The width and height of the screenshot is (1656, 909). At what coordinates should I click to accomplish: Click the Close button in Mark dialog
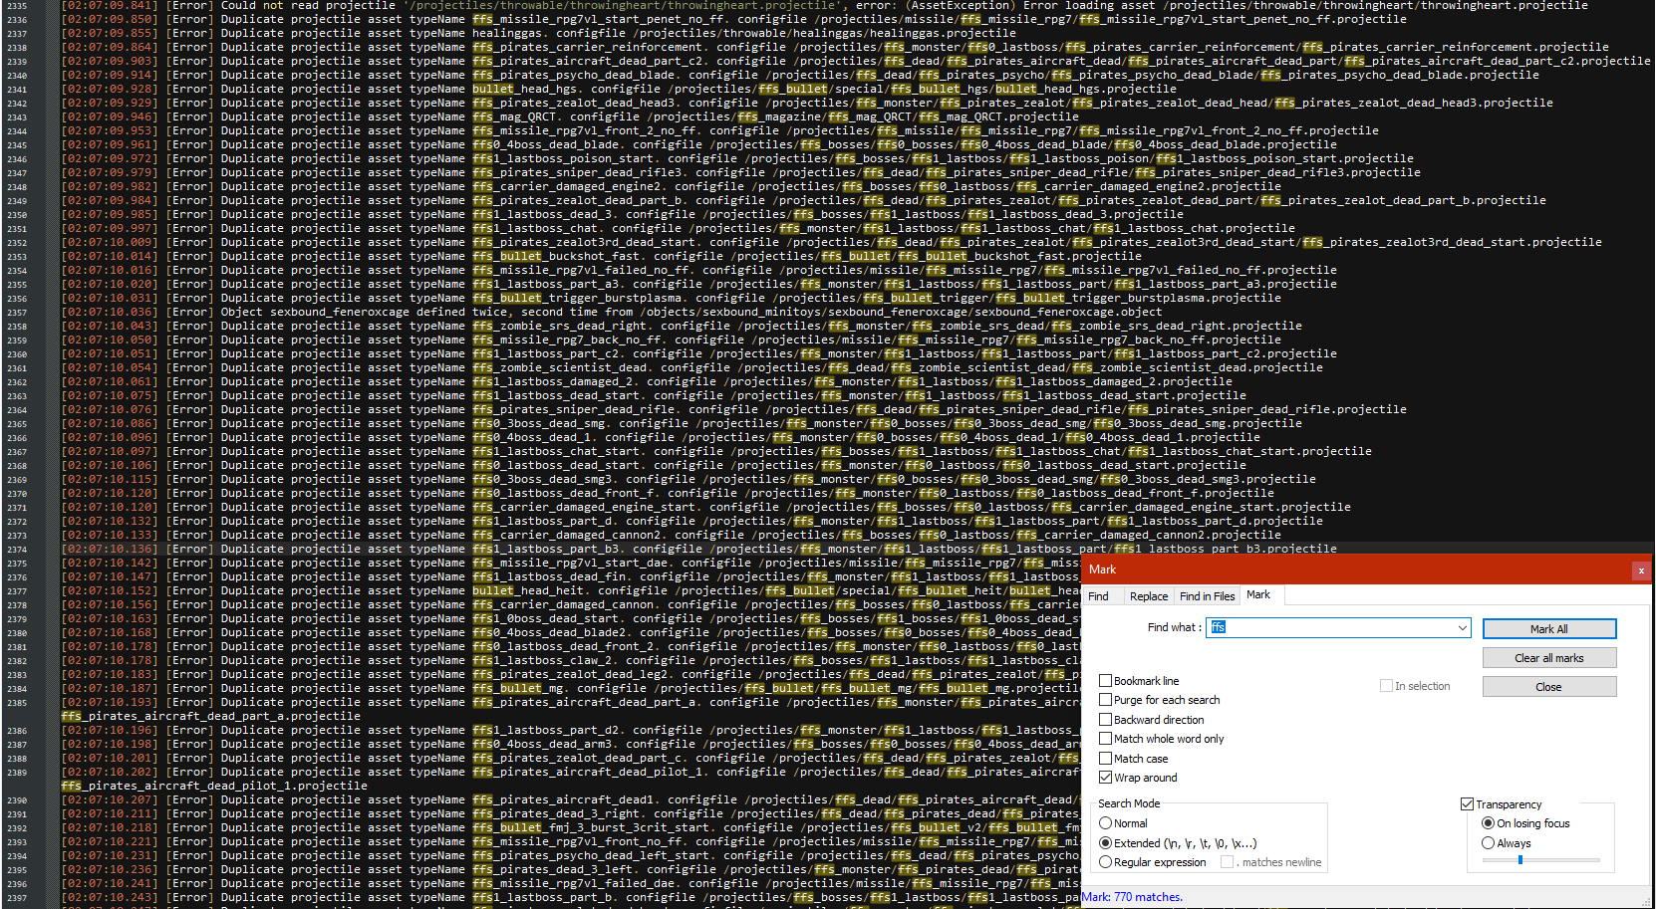1549,687
